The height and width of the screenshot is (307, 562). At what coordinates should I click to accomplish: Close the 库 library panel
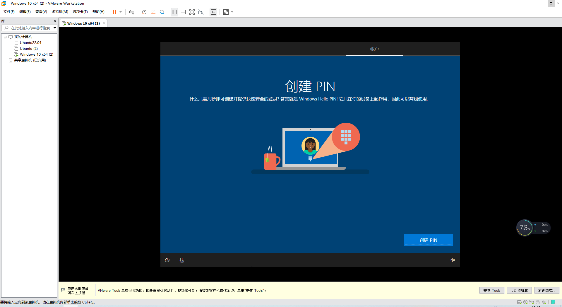coord(55,21)
